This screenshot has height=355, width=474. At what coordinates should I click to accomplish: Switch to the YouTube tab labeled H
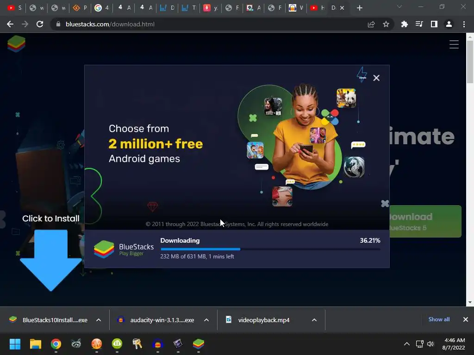pyautogui.click(x=318, y=8)
